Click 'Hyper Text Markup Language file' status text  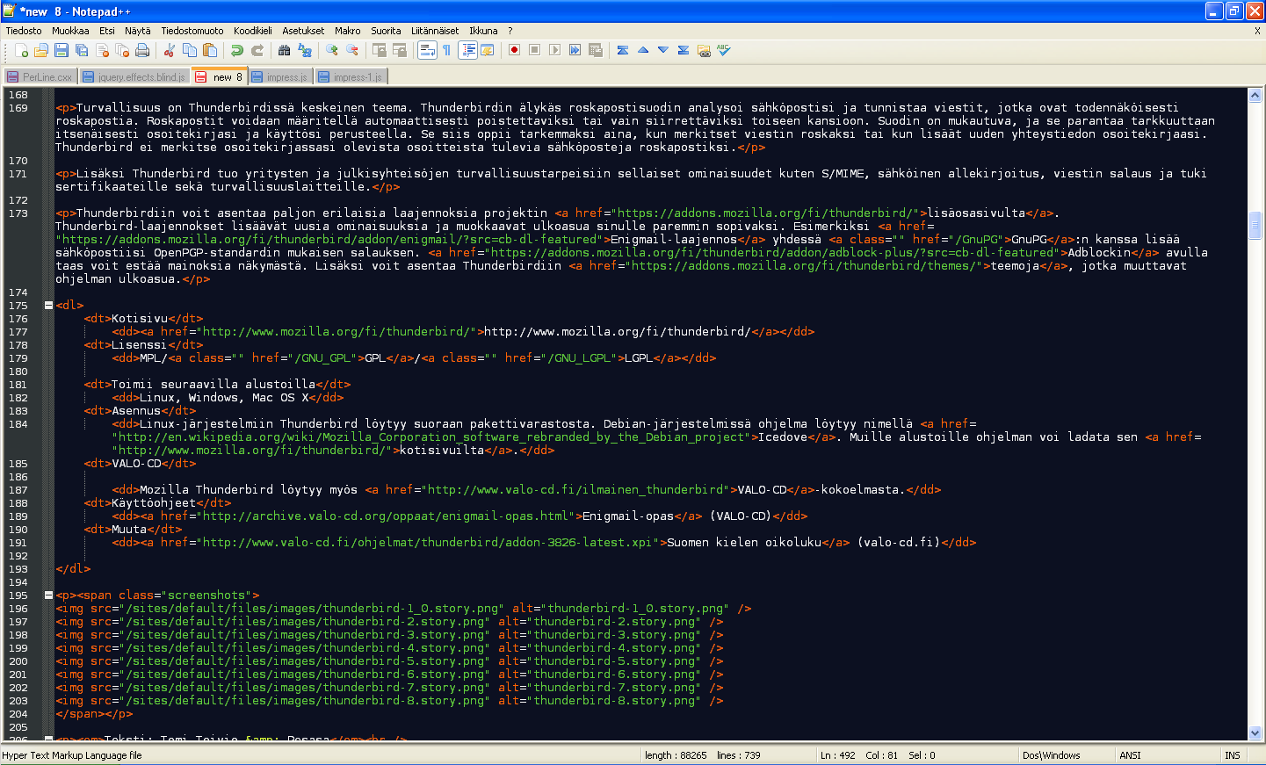click(x=72, y=755)
